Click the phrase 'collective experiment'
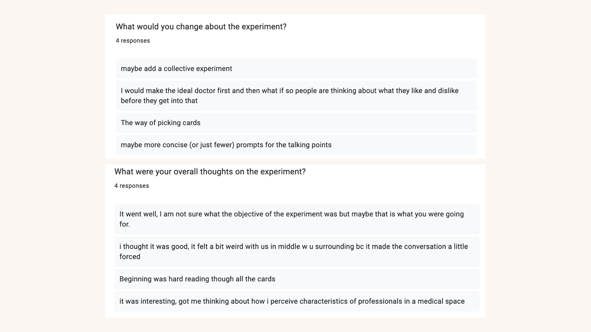The width and height of the screenshot is (591, 332). [x=198, y=69]
